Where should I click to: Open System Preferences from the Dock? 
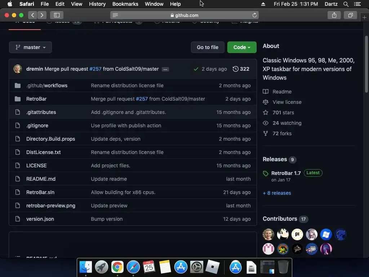[196, 267]
